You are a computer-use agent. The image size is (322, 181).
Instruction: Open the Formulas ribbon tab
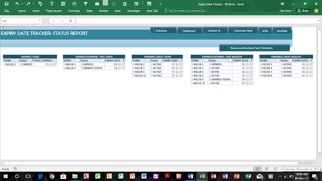tap(74, 11)
